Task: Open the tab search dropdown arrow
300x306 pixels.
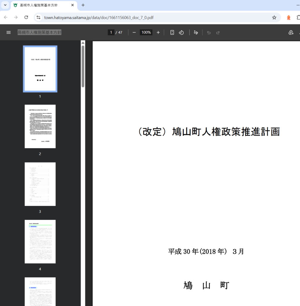Action: pos(5,5)
